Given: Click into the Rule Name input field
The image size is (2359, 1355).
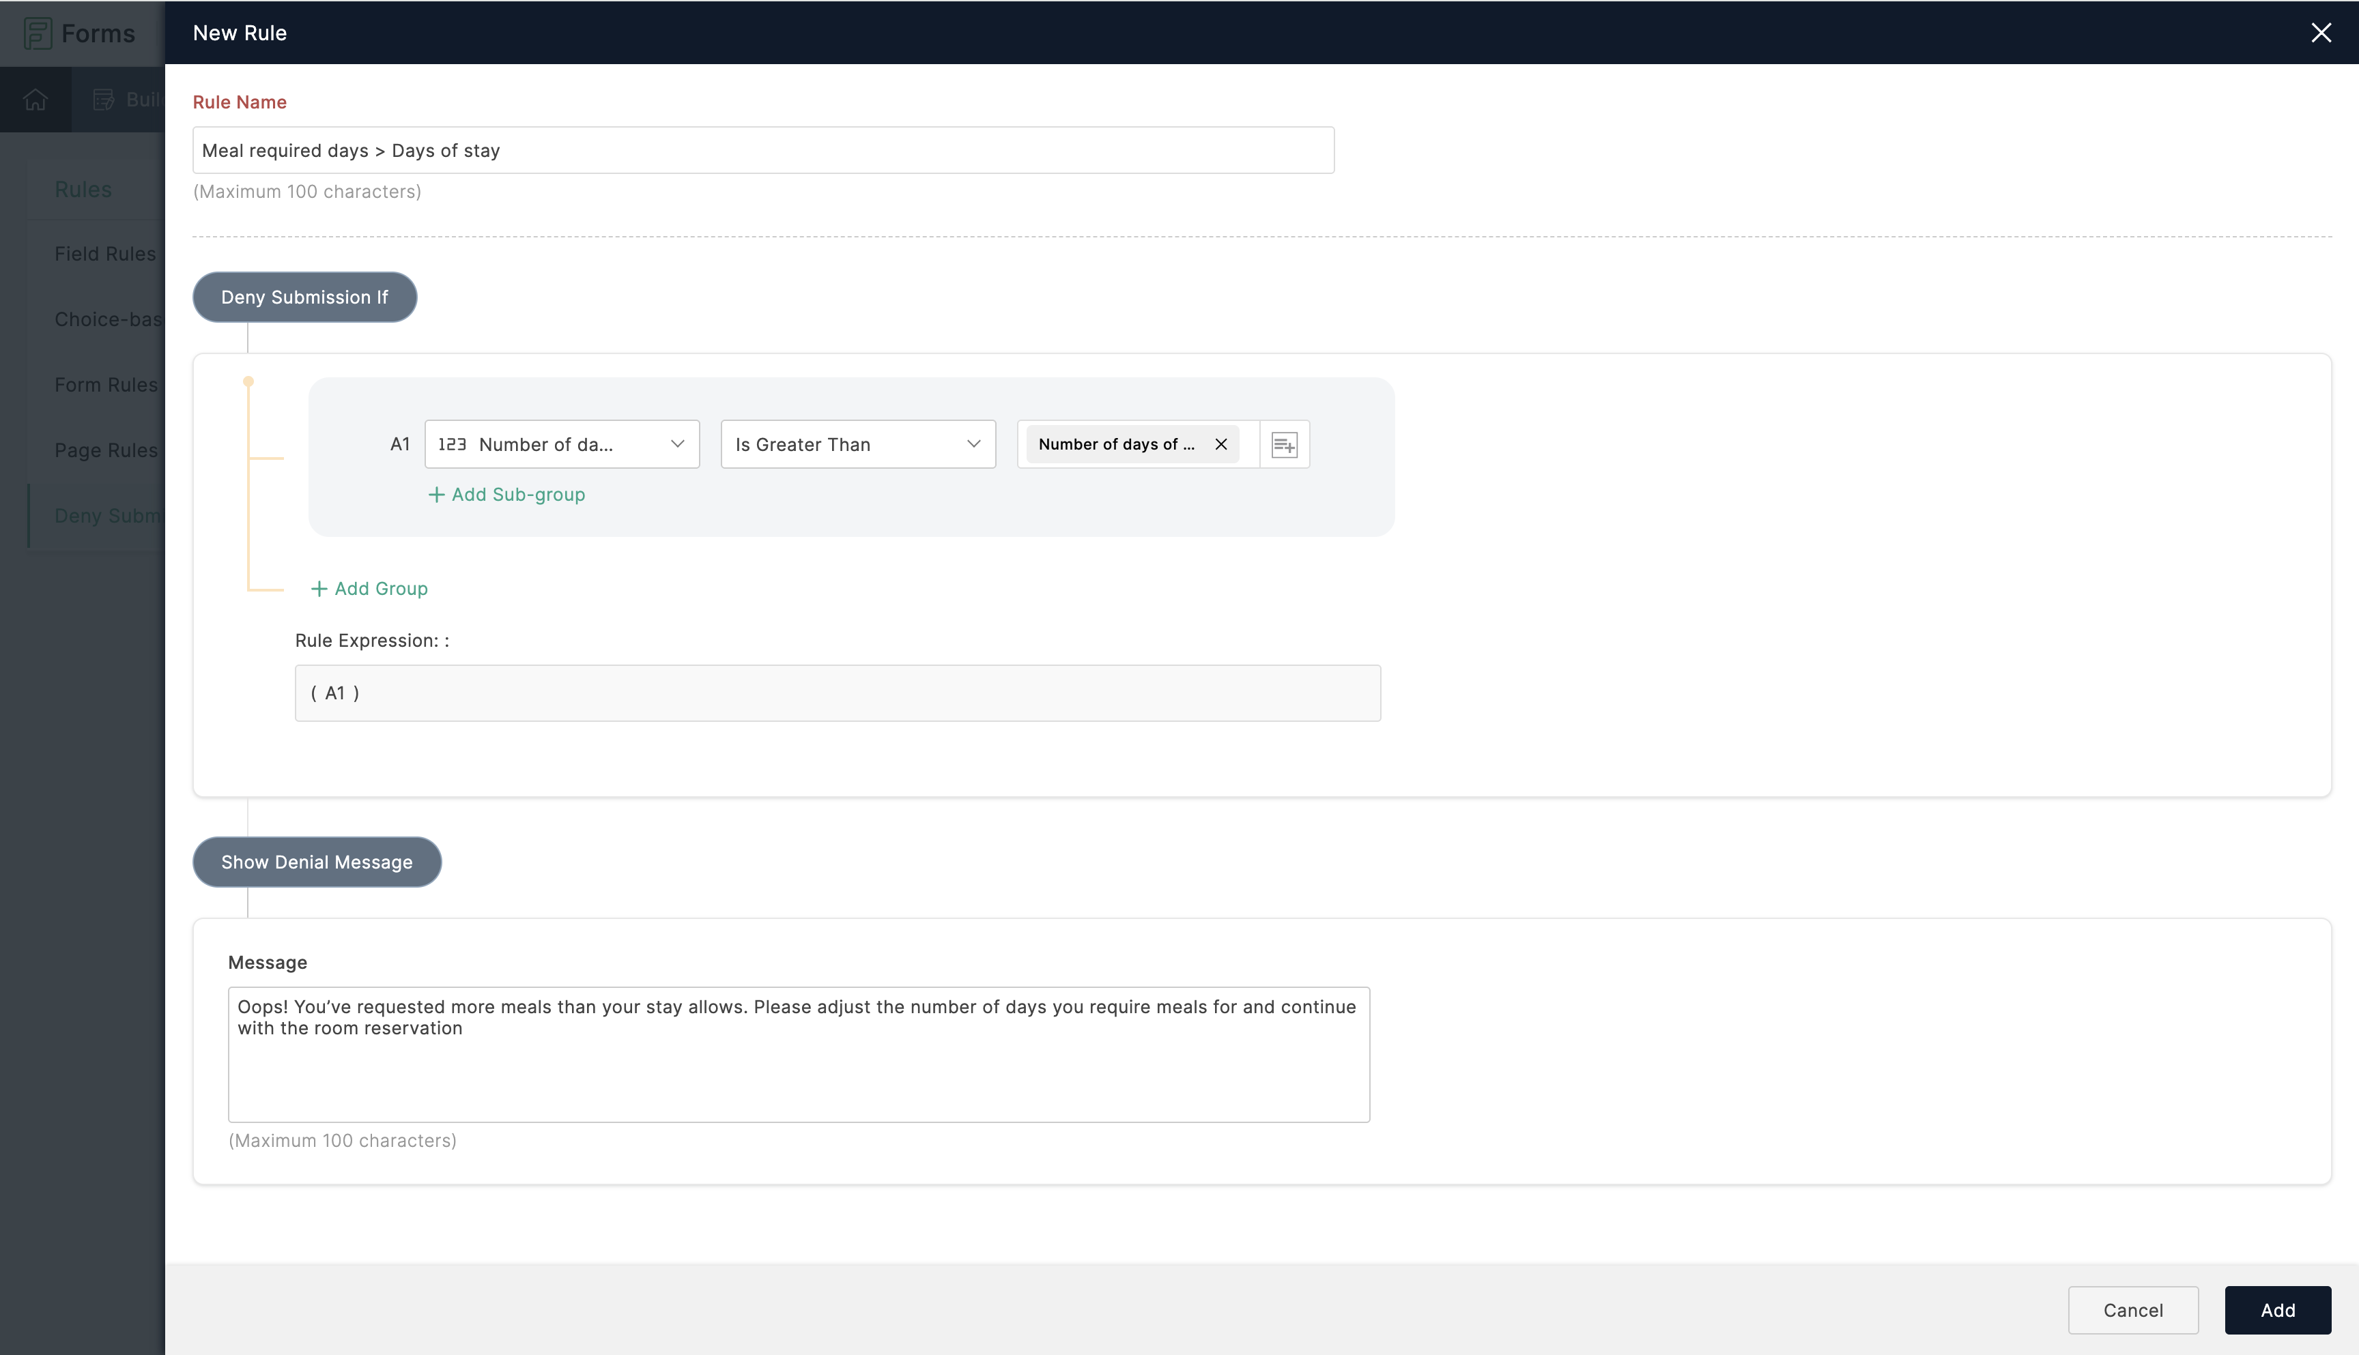Looking at the screenshot, I should coord(762,151).
